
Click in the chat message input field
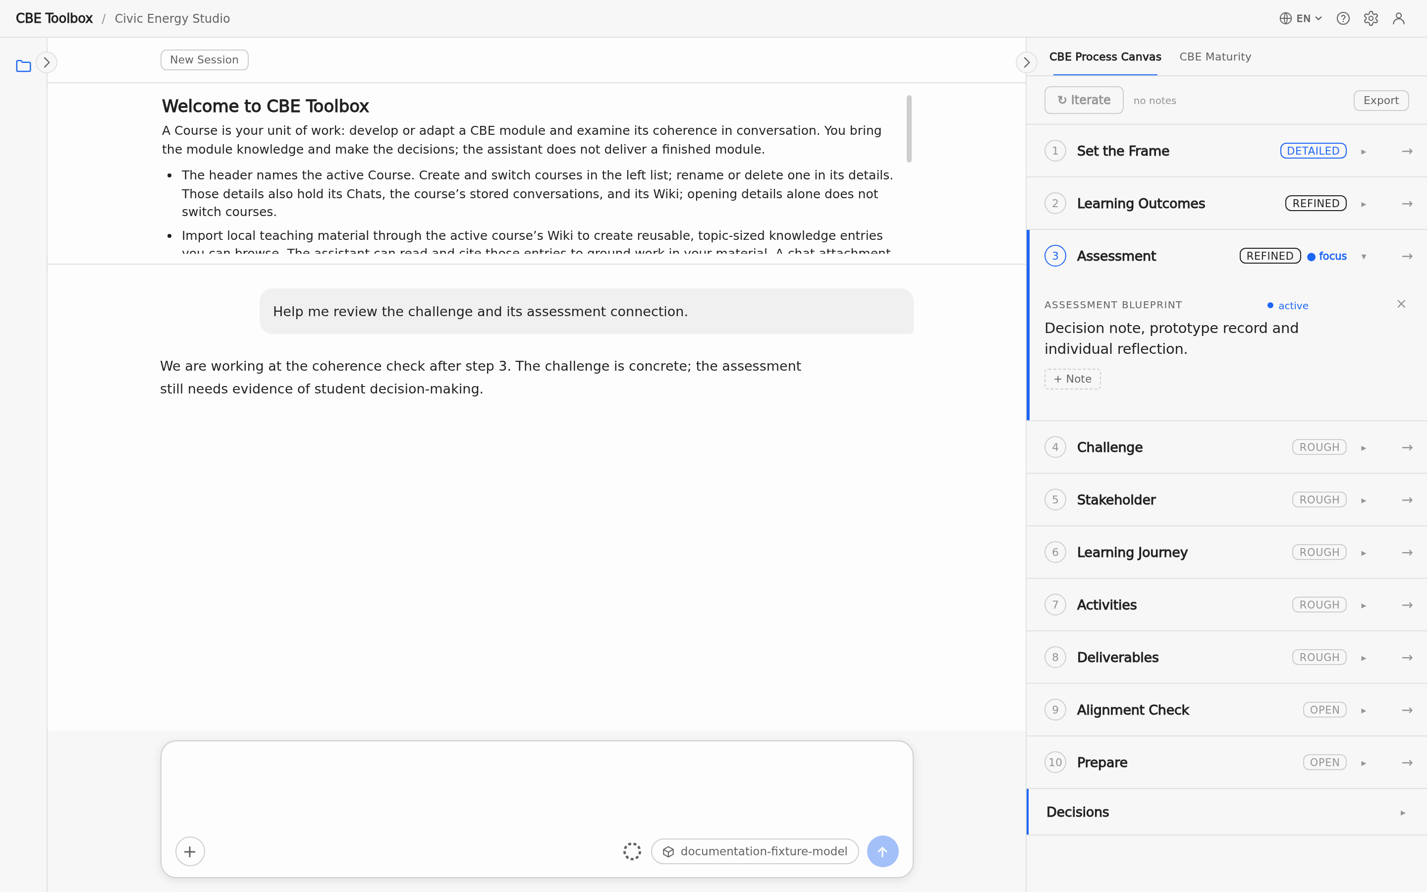click(x=537, y=787)
